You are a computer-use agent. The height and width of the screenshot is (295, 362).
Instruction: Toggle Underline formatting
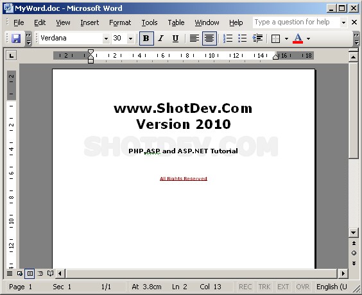[x=175, y=38]
